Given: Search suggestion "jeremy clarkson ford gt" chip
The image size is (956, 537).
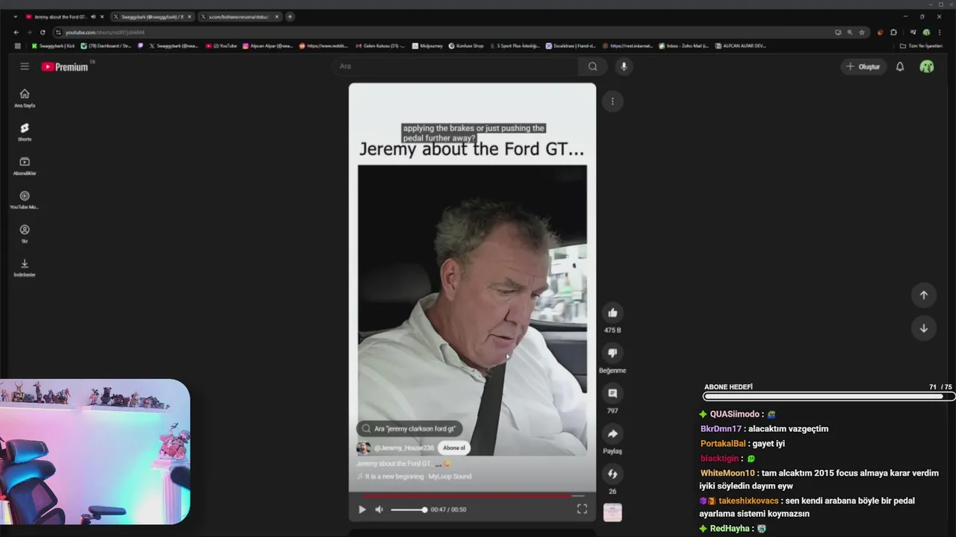Looking at the screenshot, I should tap(409, 429).
